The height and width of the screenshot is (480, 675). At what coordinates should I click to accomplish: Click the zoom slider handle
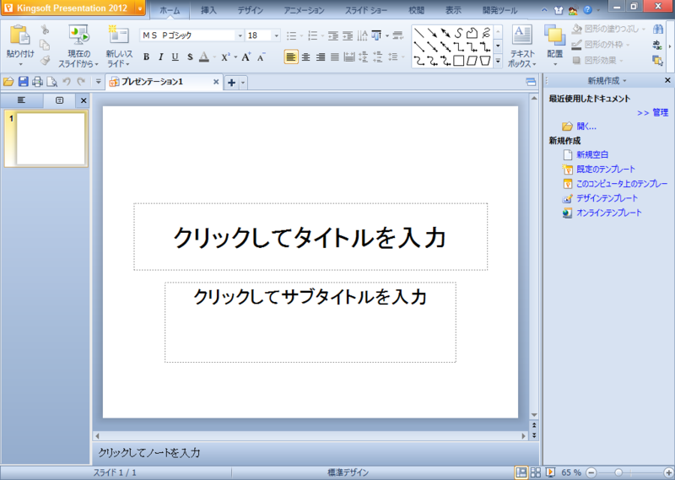(618, 472)
